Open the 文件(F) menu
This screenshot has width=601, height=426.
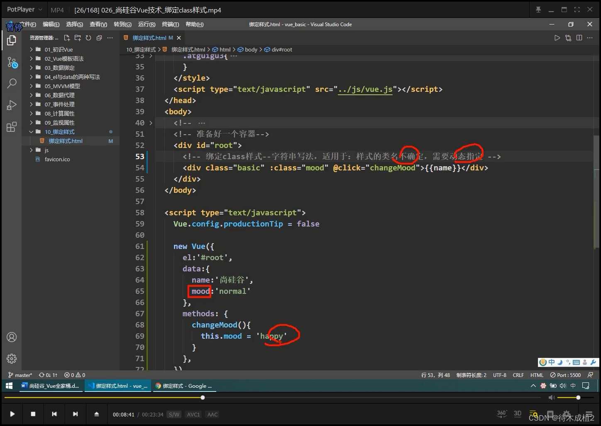[28, 25]
